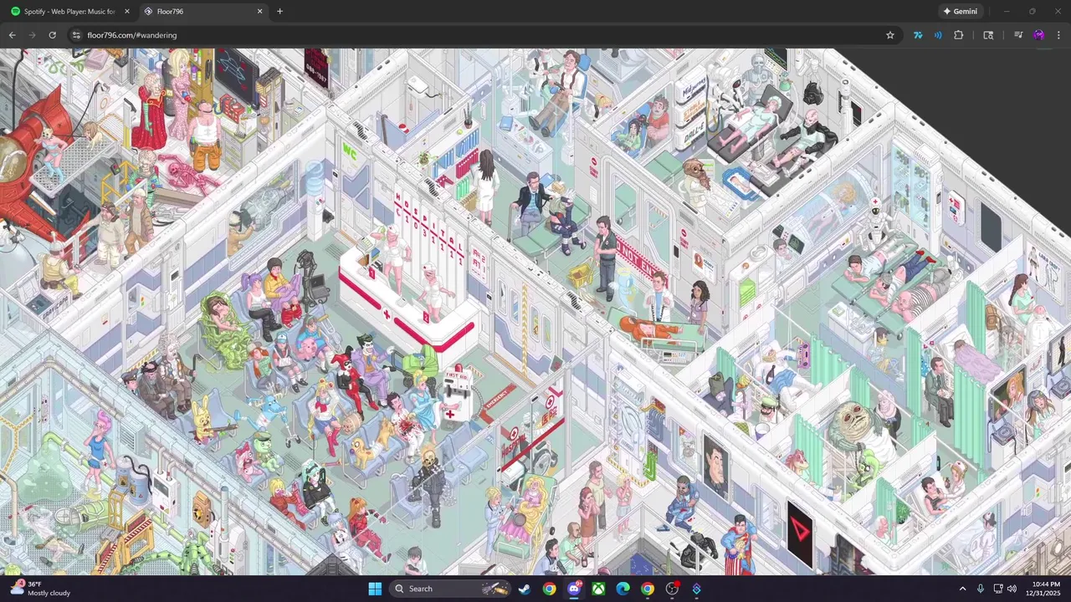Screen dimensions: 1071x602
Task: Open the media controls icon
Action: [1018, 35]
